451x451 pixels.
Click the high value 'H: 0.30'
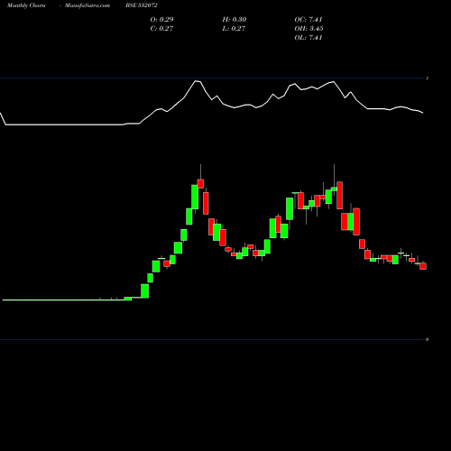(235, 20)
